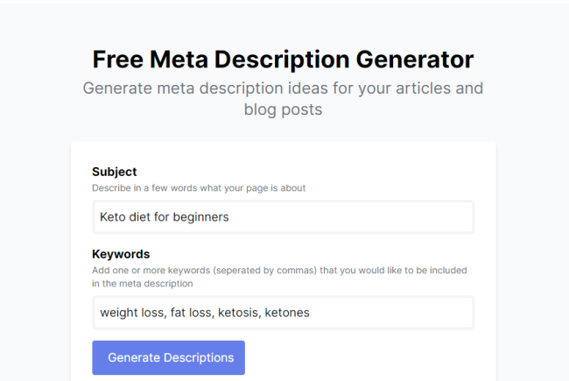
Task: Click the subtitle line ending 'articles and'
Action: pyautogui.click(x=283, y=88)
